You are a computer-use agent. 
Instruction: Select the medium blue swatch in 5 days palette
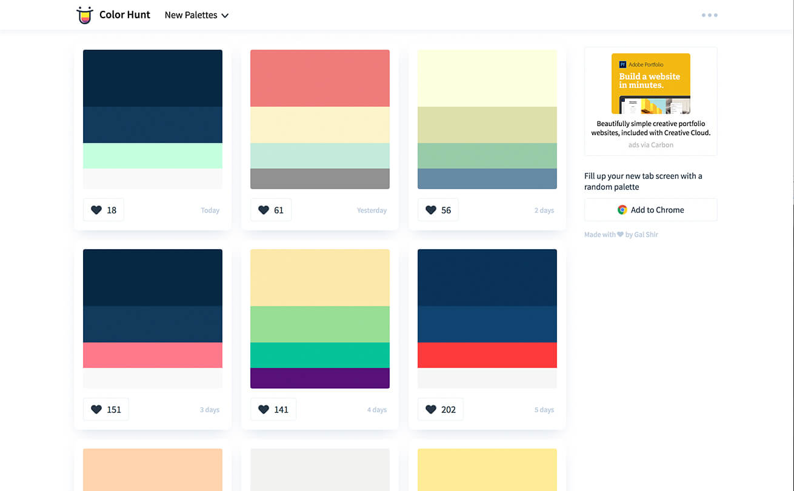[x=487, y=324]
